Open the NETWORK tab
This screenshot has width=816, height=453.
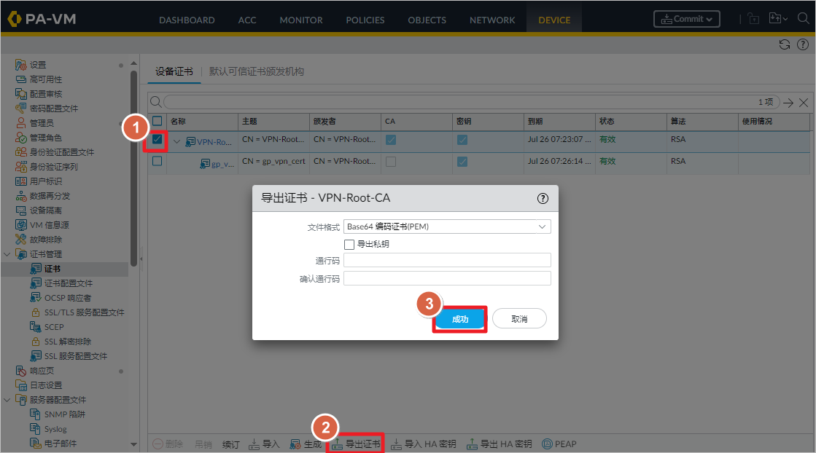pyautogui.click(x=492, y=20)
